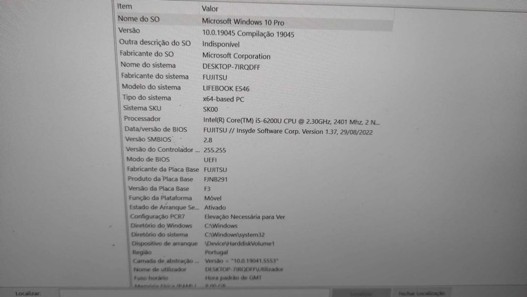Click SK00 value
This screenshot has width=527, height=297.
pos(210,109)
